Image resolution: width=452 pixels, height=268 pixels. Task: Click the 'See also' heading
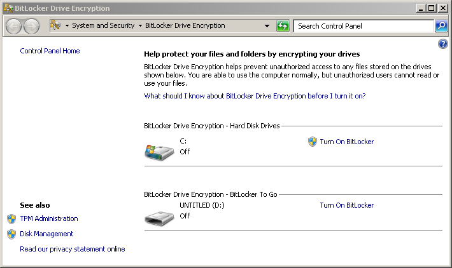coord(35,205)
